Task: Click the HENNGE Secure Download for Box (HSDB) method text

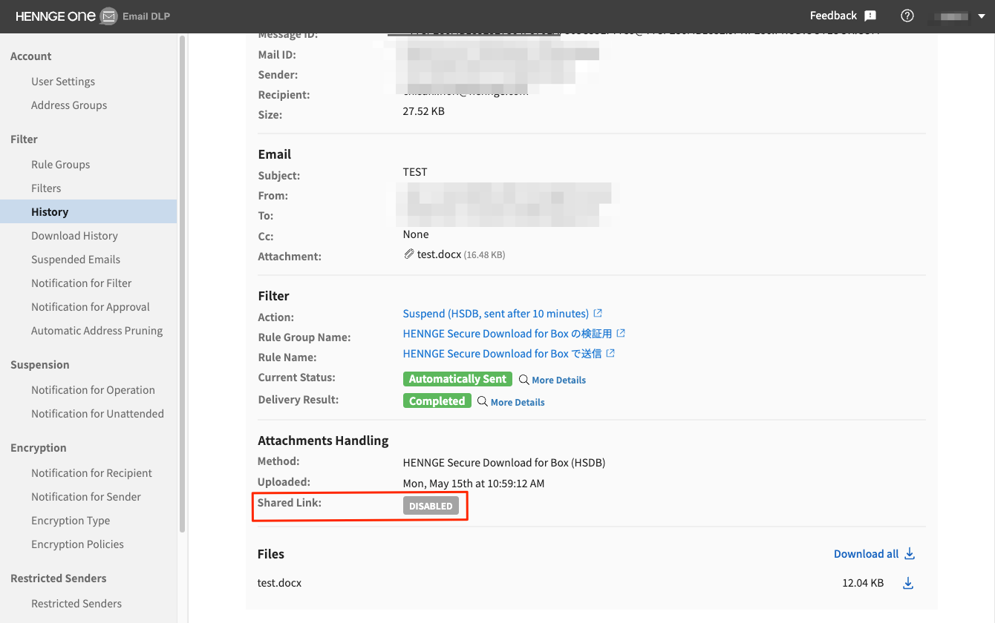Action: click(504, 463)
